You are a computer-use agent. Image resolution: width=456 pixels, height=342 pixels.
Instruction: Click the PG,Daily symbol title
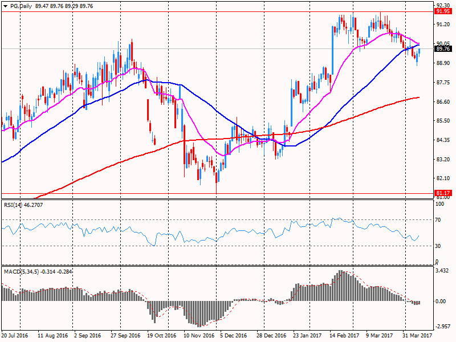click(x=21, y=6)
